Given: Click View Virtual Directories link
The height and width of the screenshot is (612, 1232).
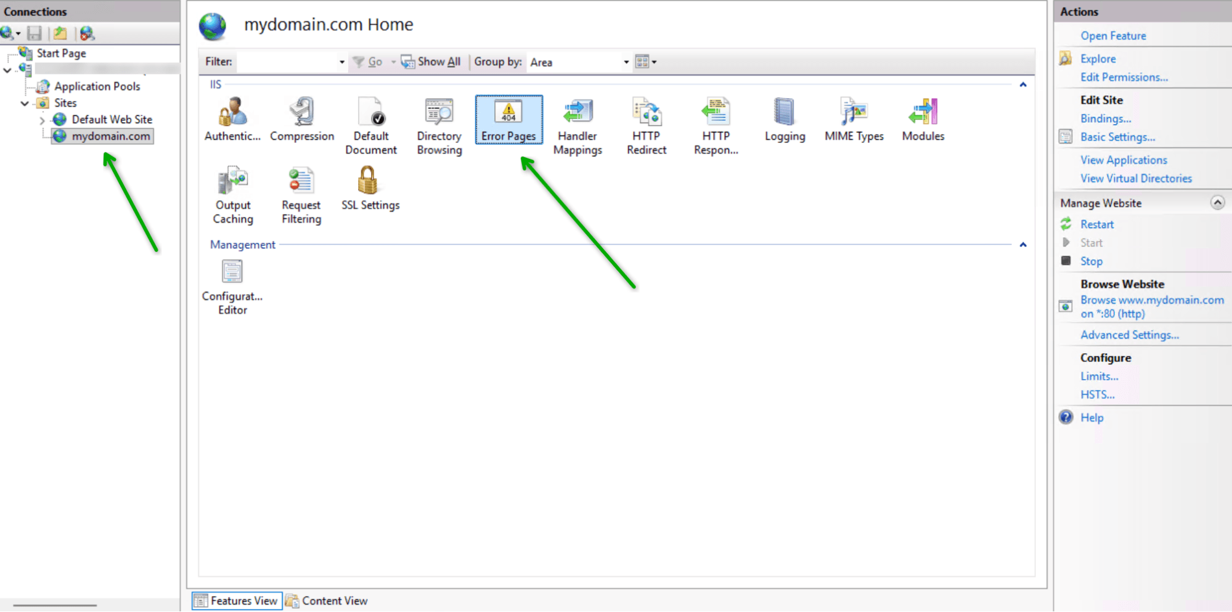Looking at the screenshot, I should click(x=1136, y=178).
